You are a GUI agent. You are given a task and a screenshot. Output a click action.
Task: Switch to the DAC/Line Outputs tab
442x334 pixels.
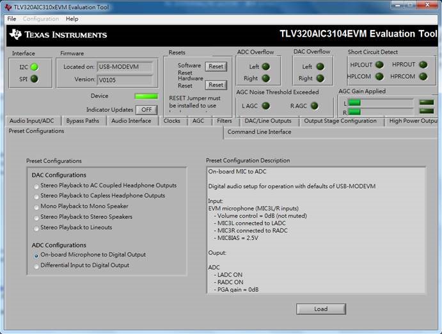point(268,121)
